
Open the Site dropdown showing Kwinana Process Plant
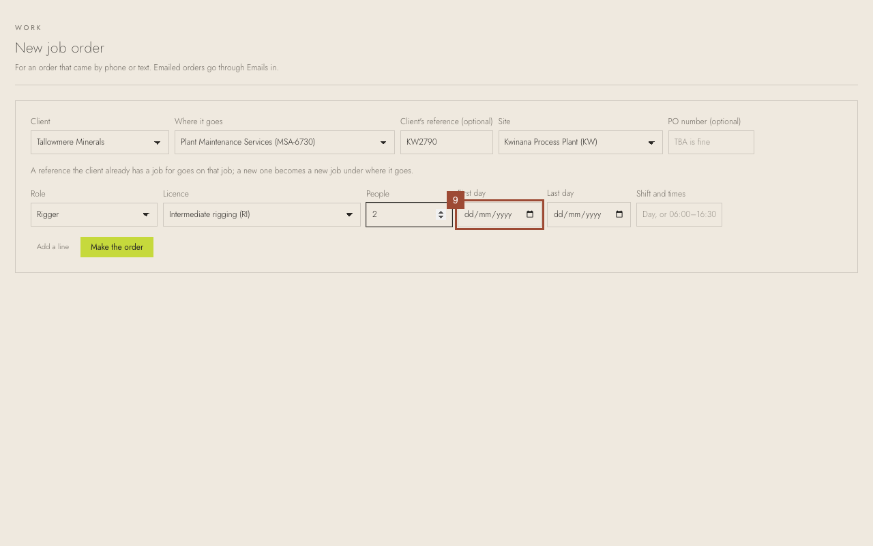click(580, 142)
